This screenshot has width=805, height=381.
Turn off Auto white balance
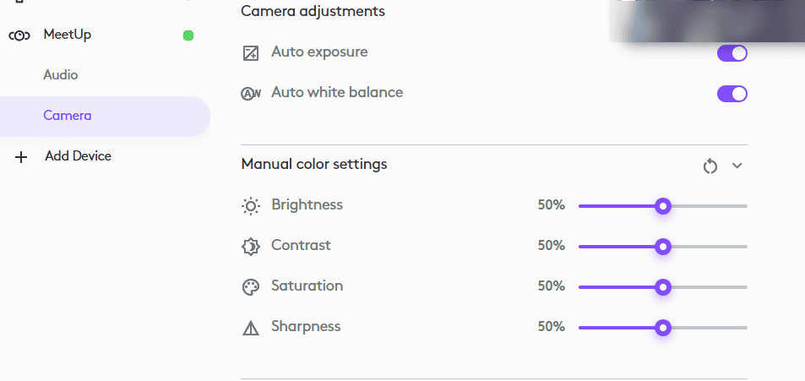[x=732, y=94]
